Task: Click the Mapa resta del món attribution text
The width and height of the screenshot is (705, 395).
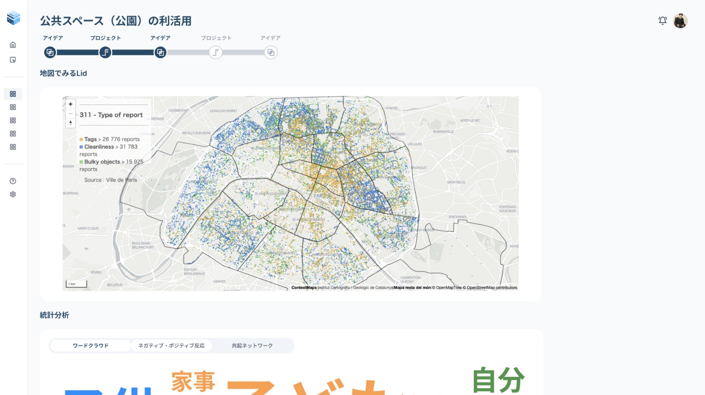Action: (412, 287)
